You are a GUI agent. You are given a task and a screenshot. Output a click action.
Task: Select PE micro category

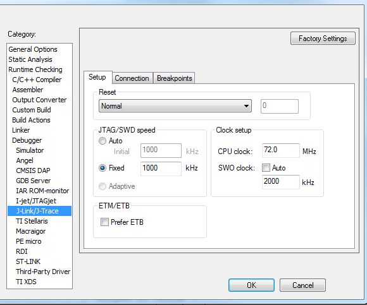[28, 241]
